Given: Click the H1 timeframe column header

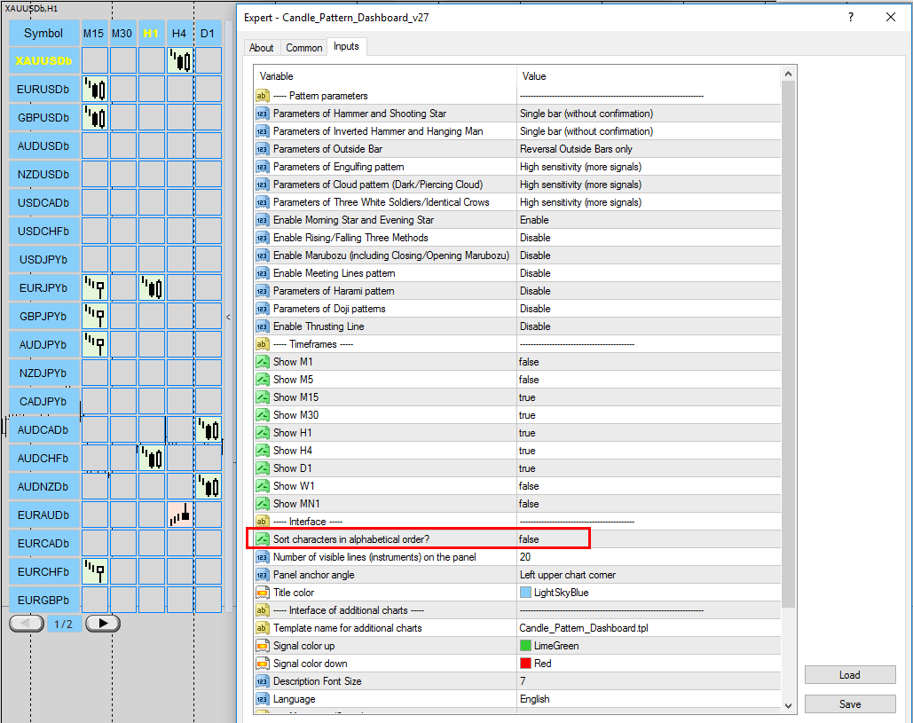Looking at the screenshot, I should point(151,33).
